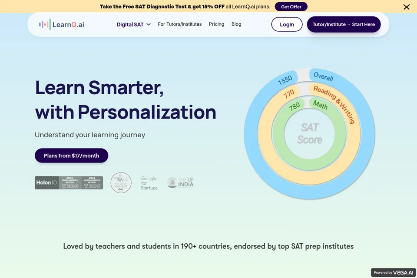
Task: Open the For Tutors/Institutes page
Action: tap(180, 24)
